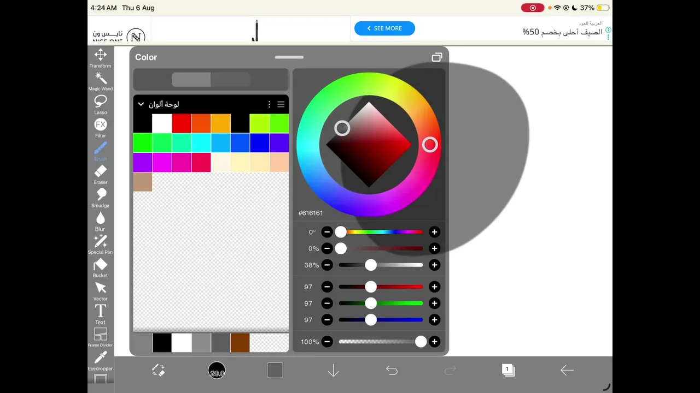The height and width of the screenshot is (393, 700).
Task: Increase opacity 100% with plus button
Action: coord(434,342)
